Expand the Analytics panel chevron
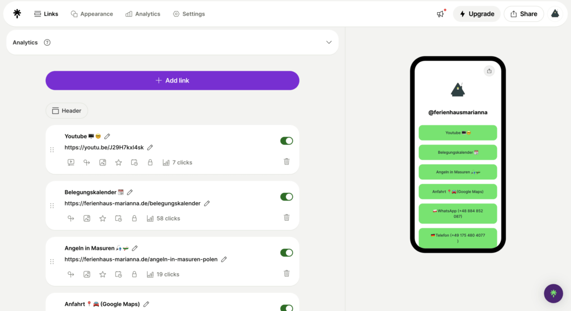 329,42
